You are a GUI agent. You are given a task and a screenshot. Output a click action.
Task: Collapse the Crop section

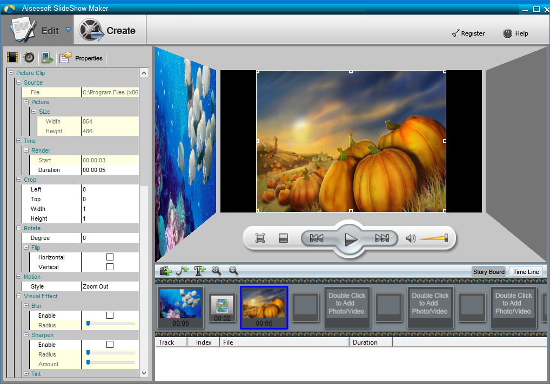19,180
